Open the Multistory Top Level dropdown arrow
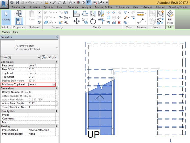 [x=54, y=85]
